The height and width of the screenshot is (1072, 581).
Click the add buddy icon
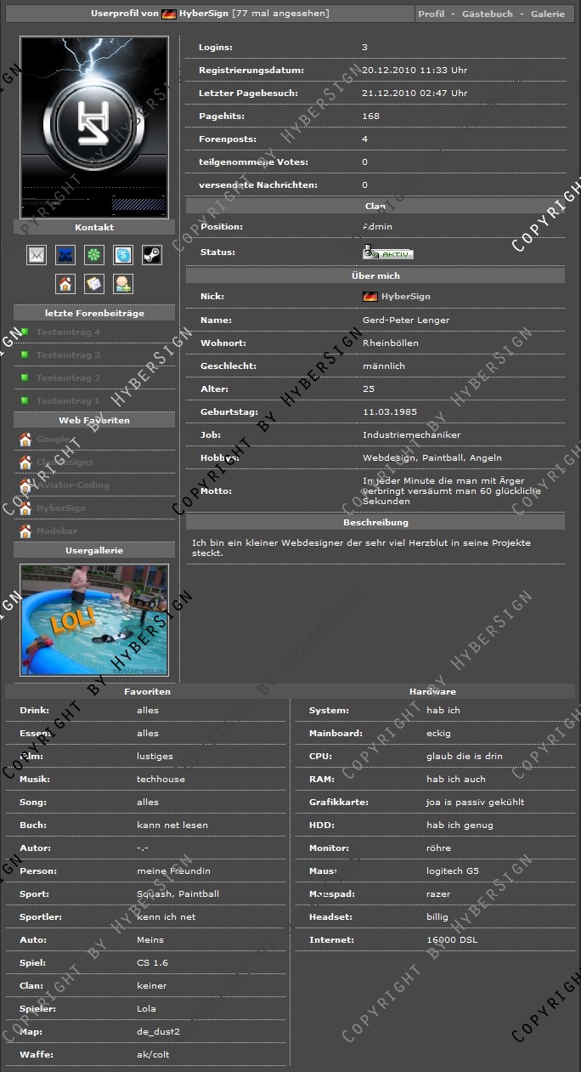(123, 284)
